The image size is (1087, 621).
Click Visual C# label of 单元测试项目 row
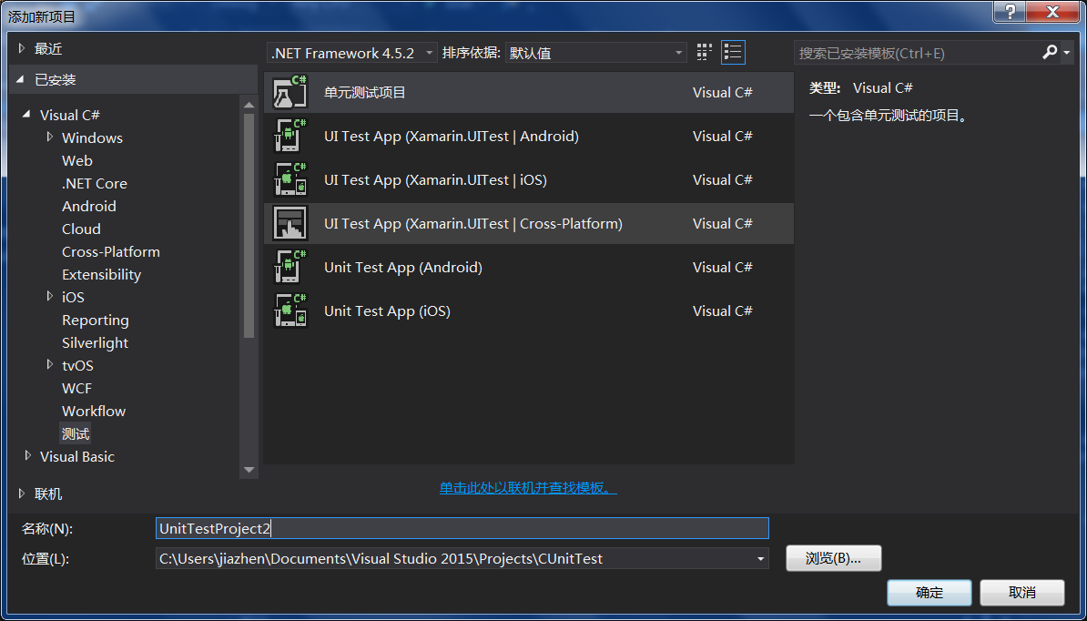[x=722, y=93]
